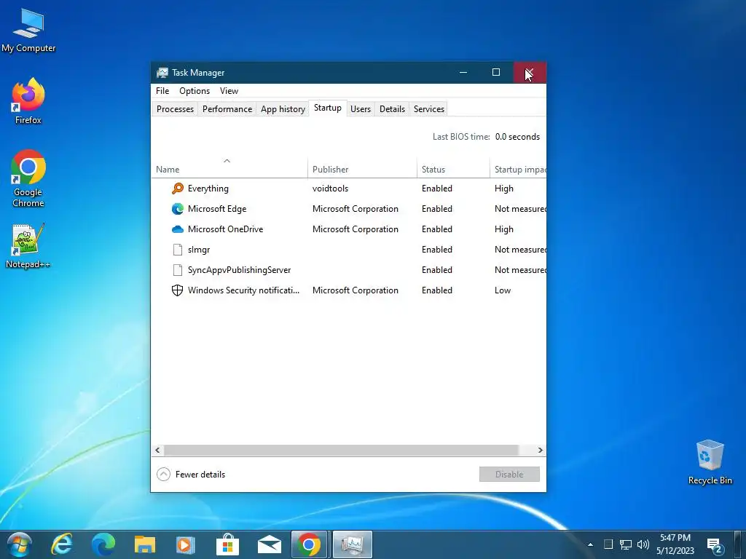Open the notification center icon
The width and height of the screenshot is (746, 559).
(x=715, y=545)
